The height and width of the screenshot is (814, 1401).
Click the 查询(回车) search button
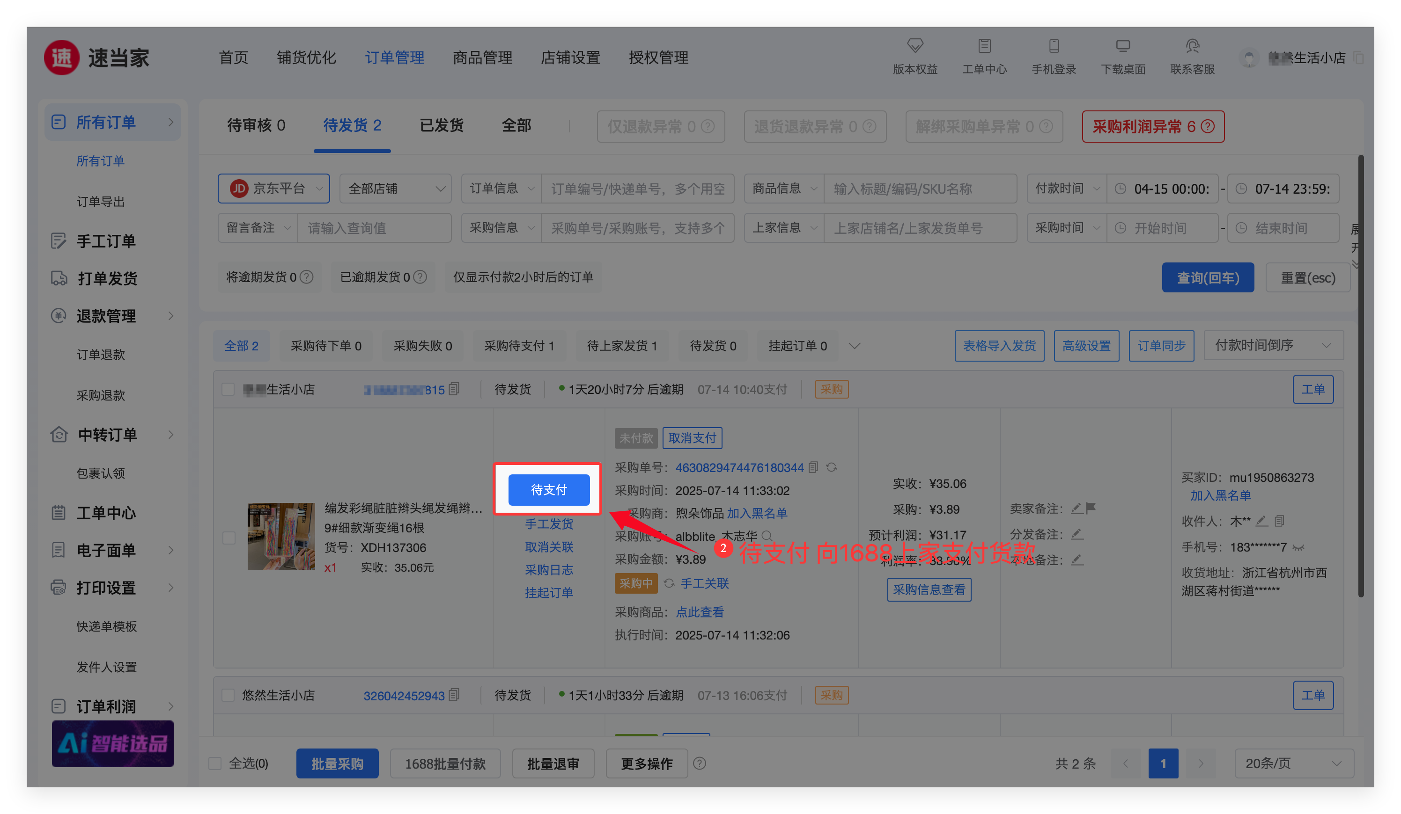1207,277
